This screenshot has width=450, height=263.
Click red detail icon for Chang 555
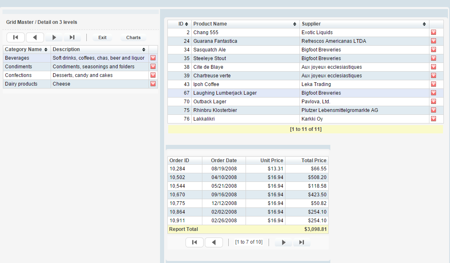(434, 33)
